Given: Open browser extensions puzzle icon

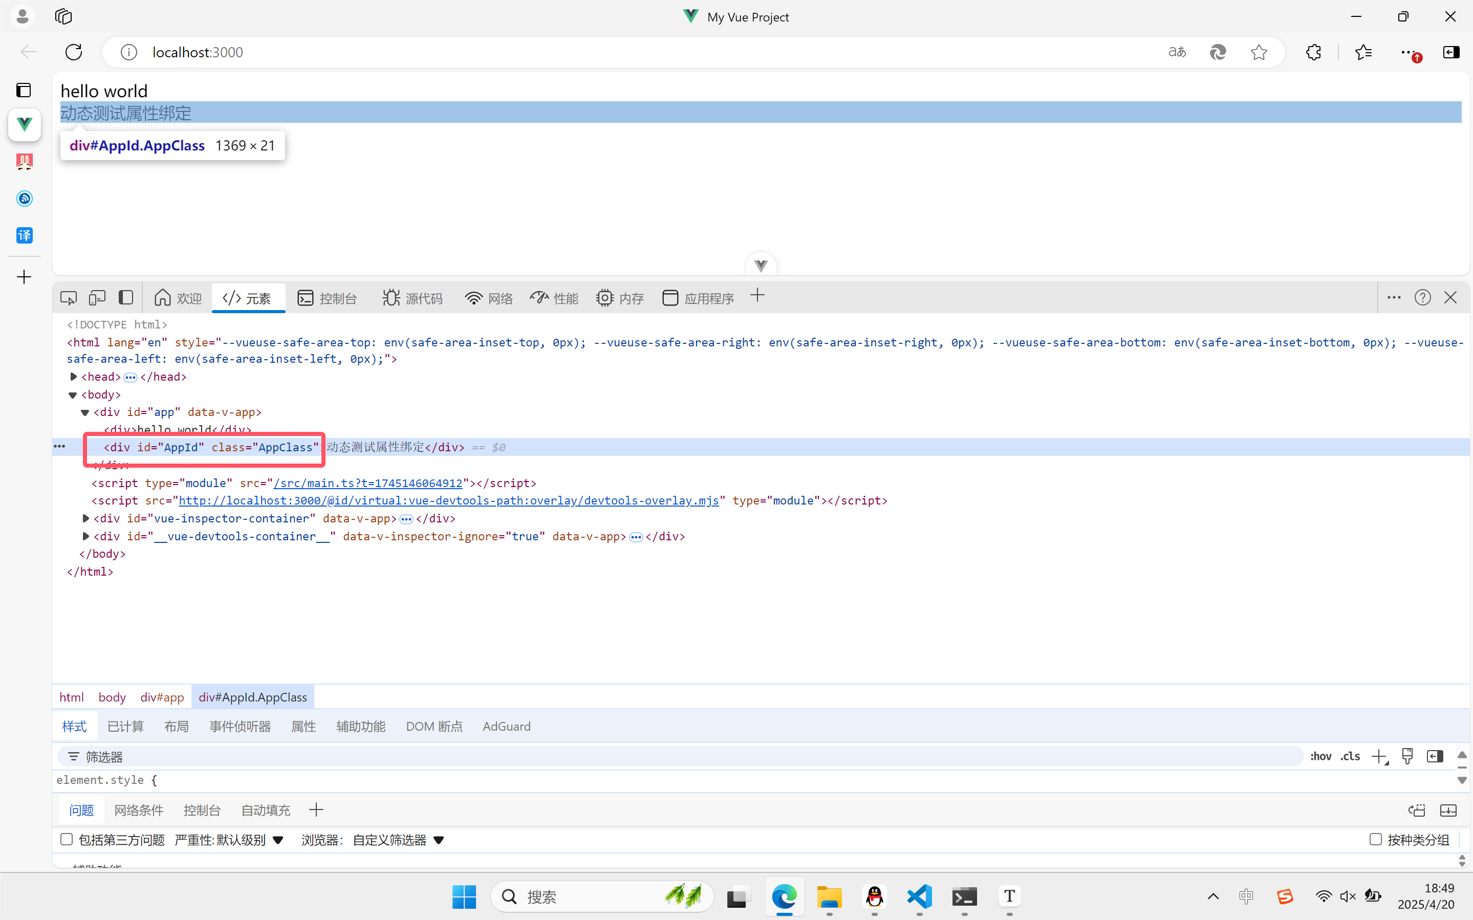Looking at the screenshot, I should click(x=1314, y=52).
